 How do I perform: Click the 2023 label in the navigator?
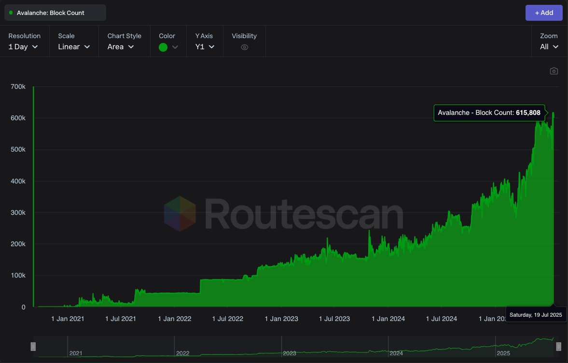[x=290, y=353]
